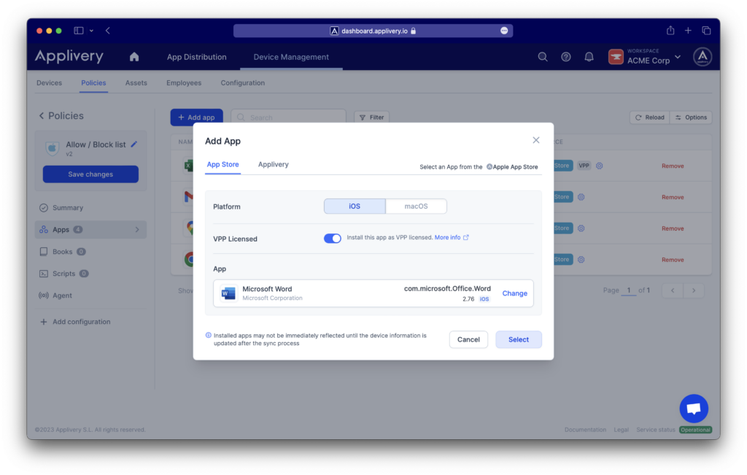
Task: Expand the Apps section chevron
Action: pos(137,230)
